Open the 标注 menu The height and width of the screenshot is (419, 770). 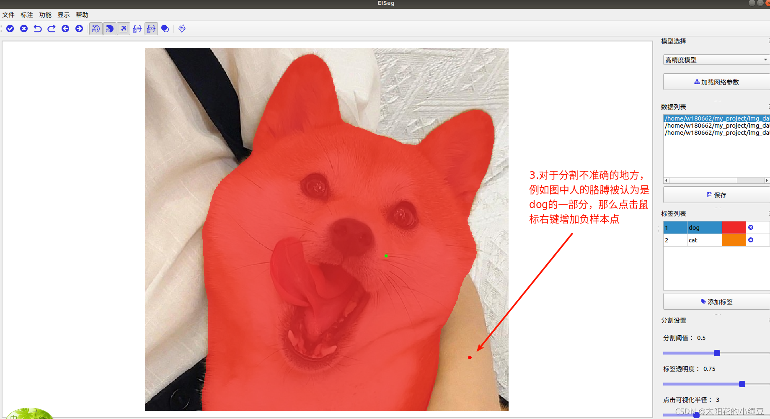27,15
